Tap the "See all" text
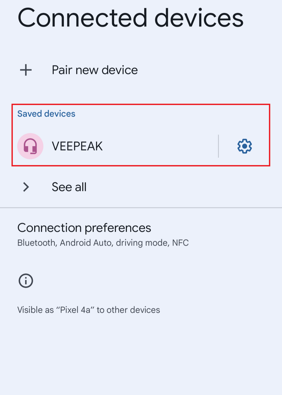Image resolution: width=282 pixels, height=395 pixels. (69, 187)
